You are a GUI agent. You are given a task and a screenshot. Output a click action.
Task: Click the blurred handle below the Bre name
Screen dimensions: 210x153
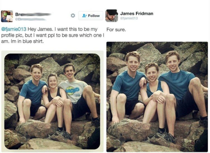click(x=30, y=19)
